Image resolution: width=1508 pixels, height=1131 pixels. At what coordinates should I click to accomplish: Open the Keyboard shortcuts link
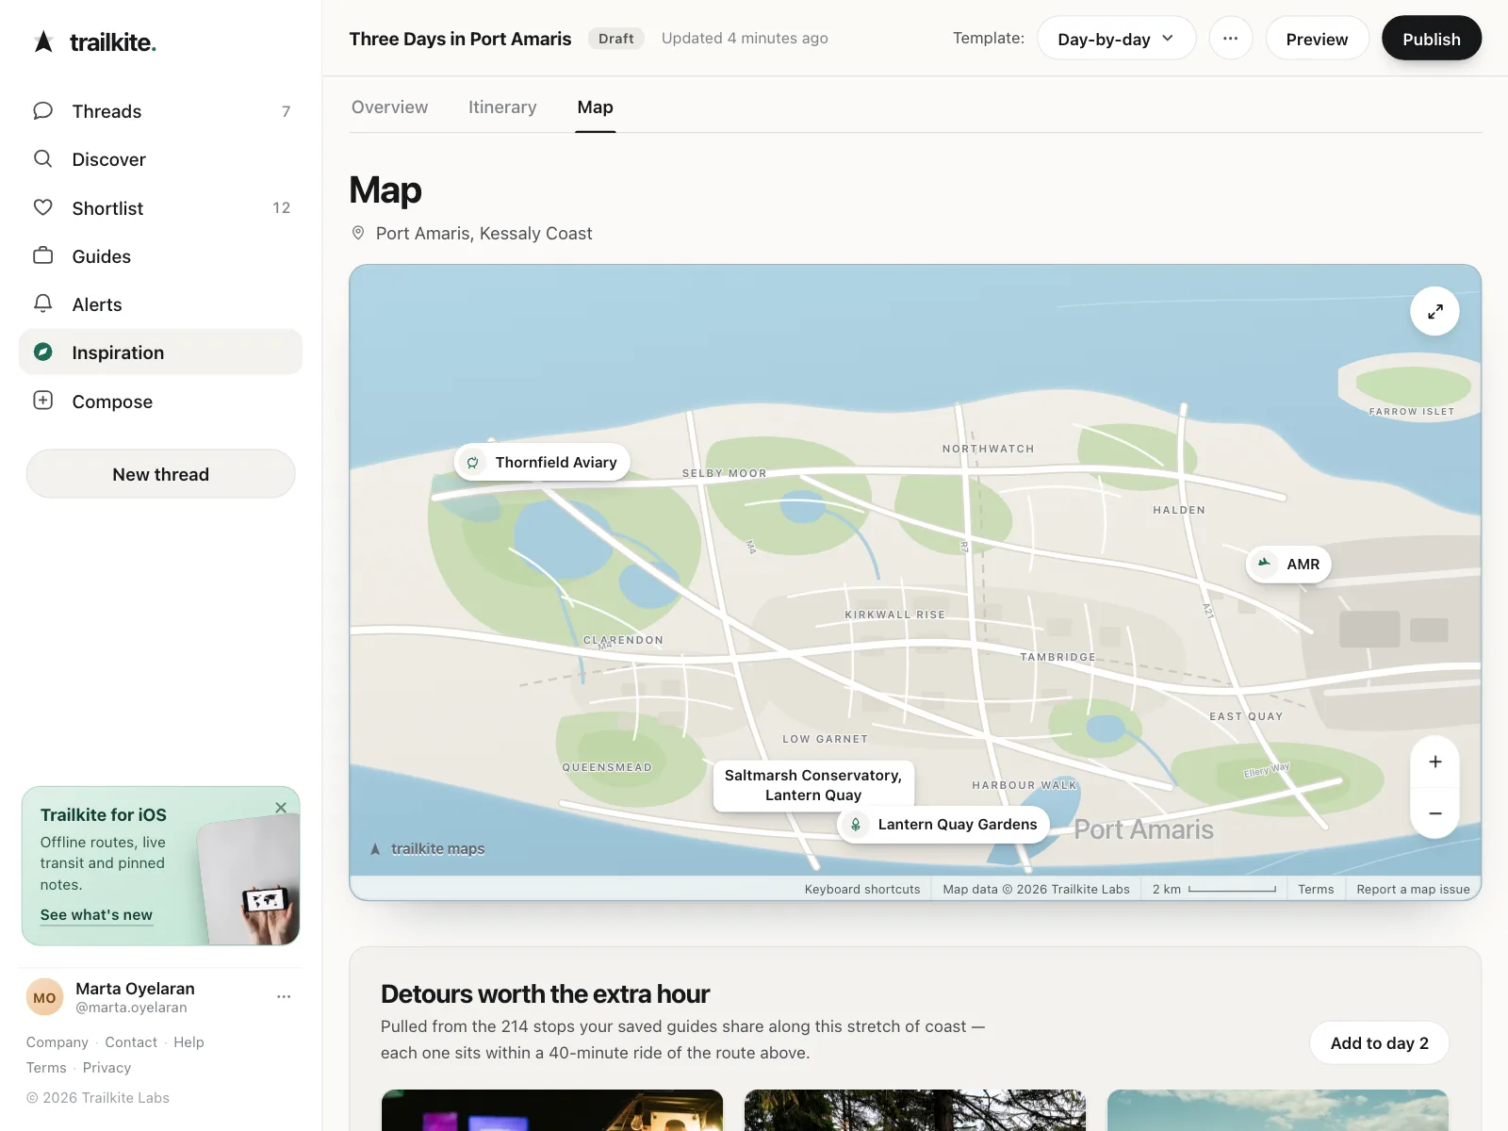861,889
